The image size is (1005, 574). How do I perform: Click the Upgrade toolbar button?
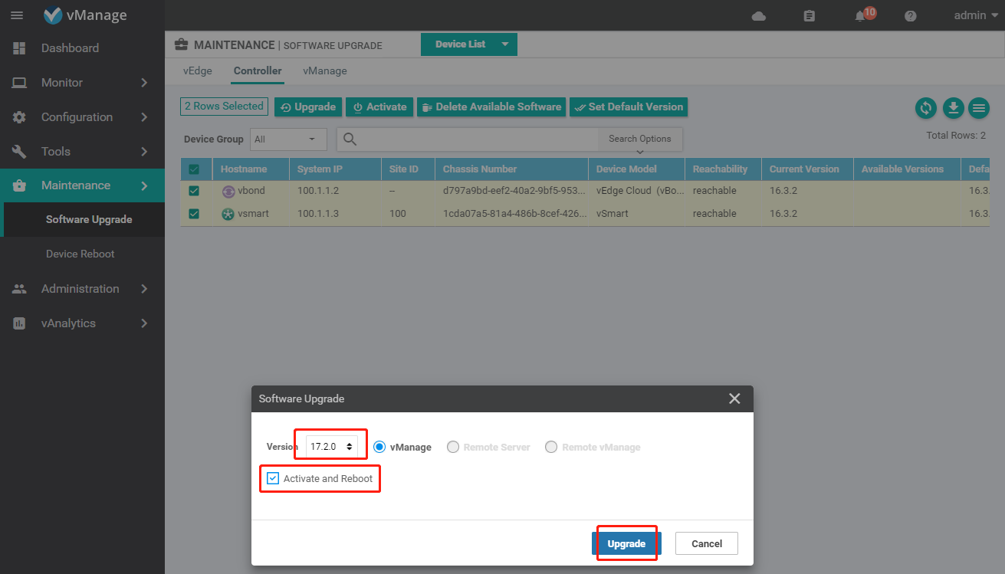coord(307,107)
